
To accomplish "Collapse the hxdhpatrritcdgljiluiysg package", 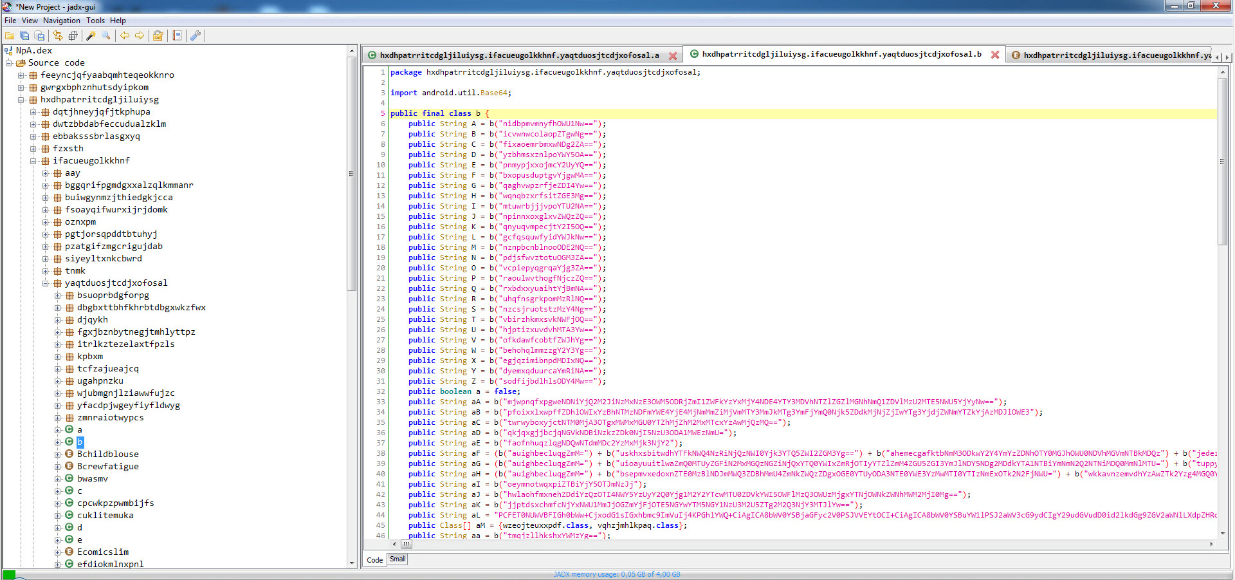I will point(21,100).
